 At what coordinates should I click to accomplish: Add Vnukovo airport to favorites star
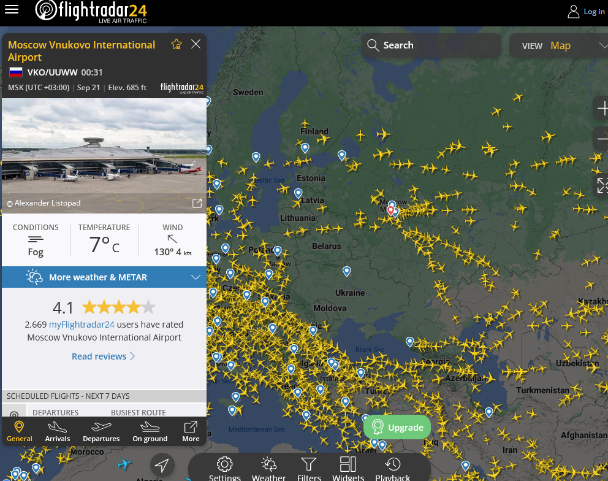pos(177,44)
